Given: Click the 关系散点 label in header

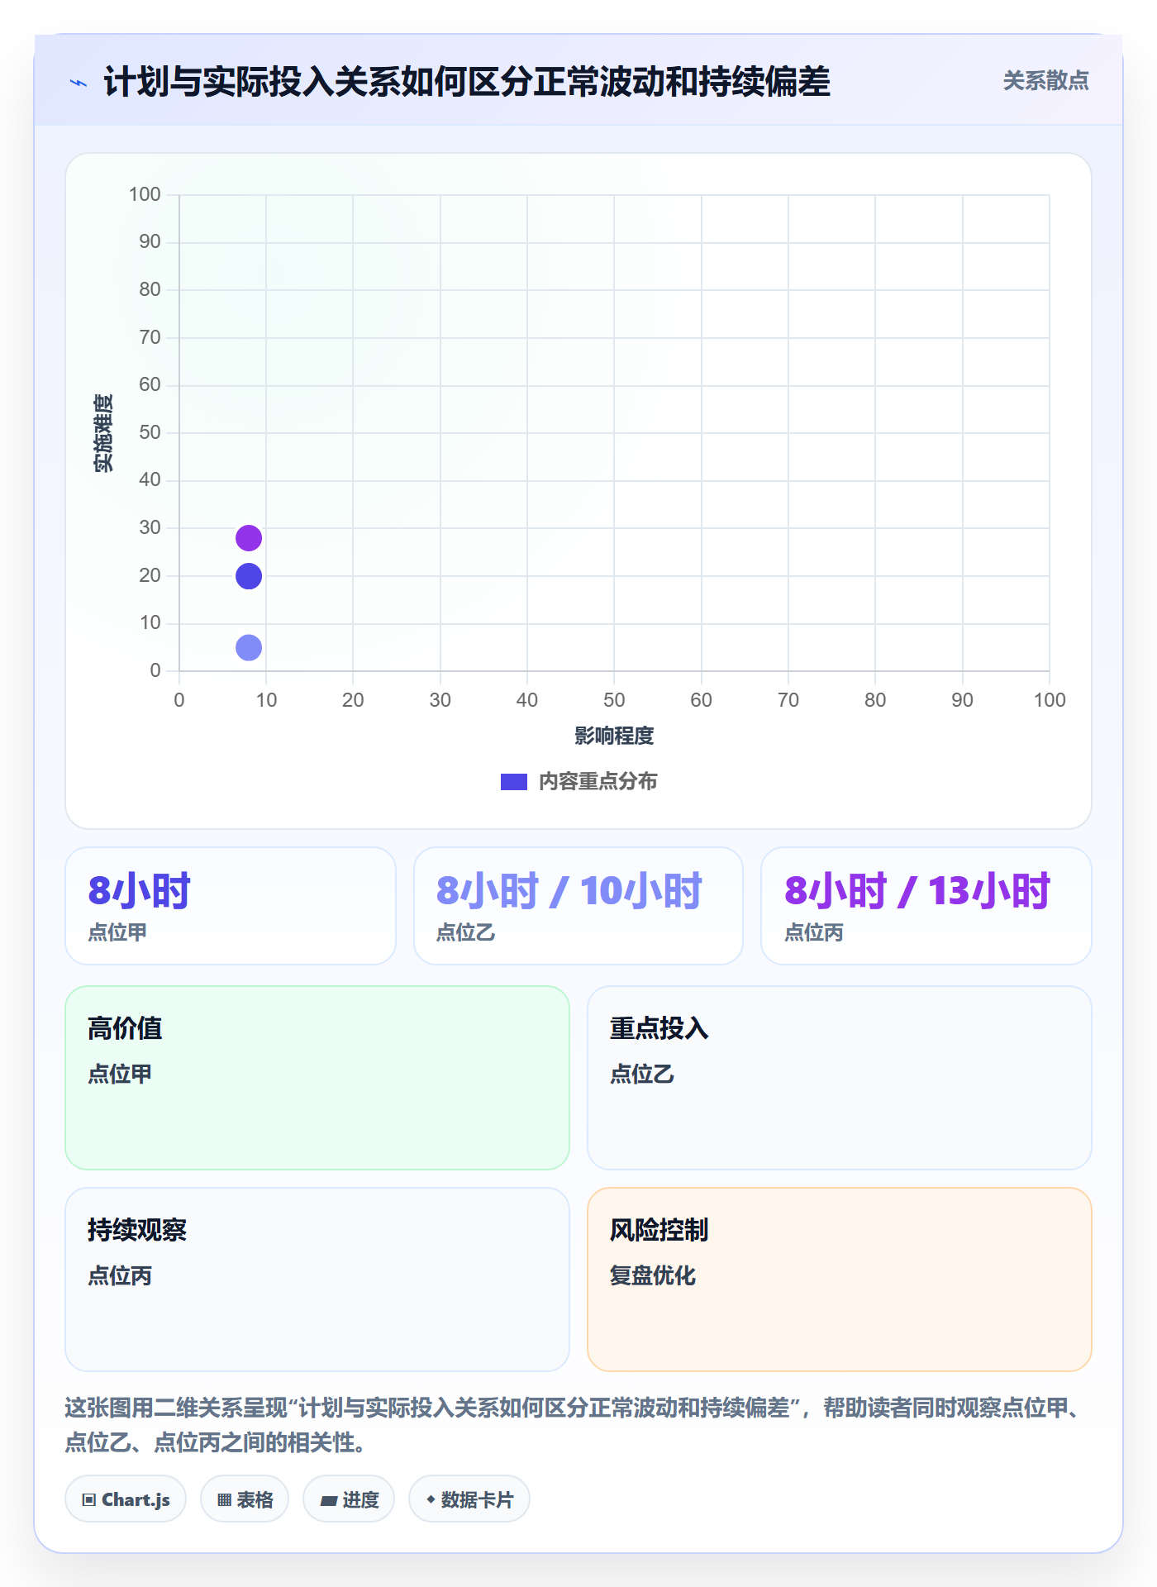Looking at the screenshot, I should pos(1045,81).
